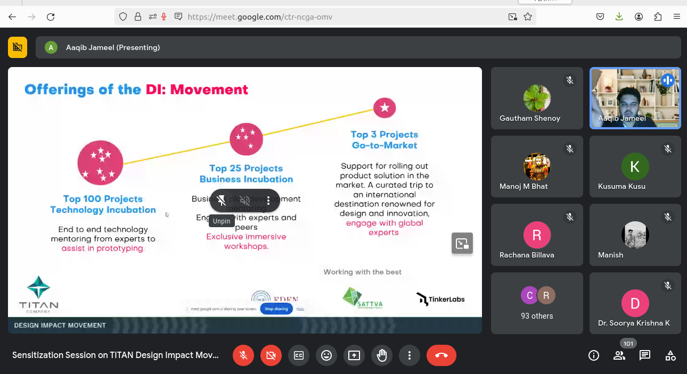Toggle closed captions
Screen dimensions: 687x374
(299, 355)
